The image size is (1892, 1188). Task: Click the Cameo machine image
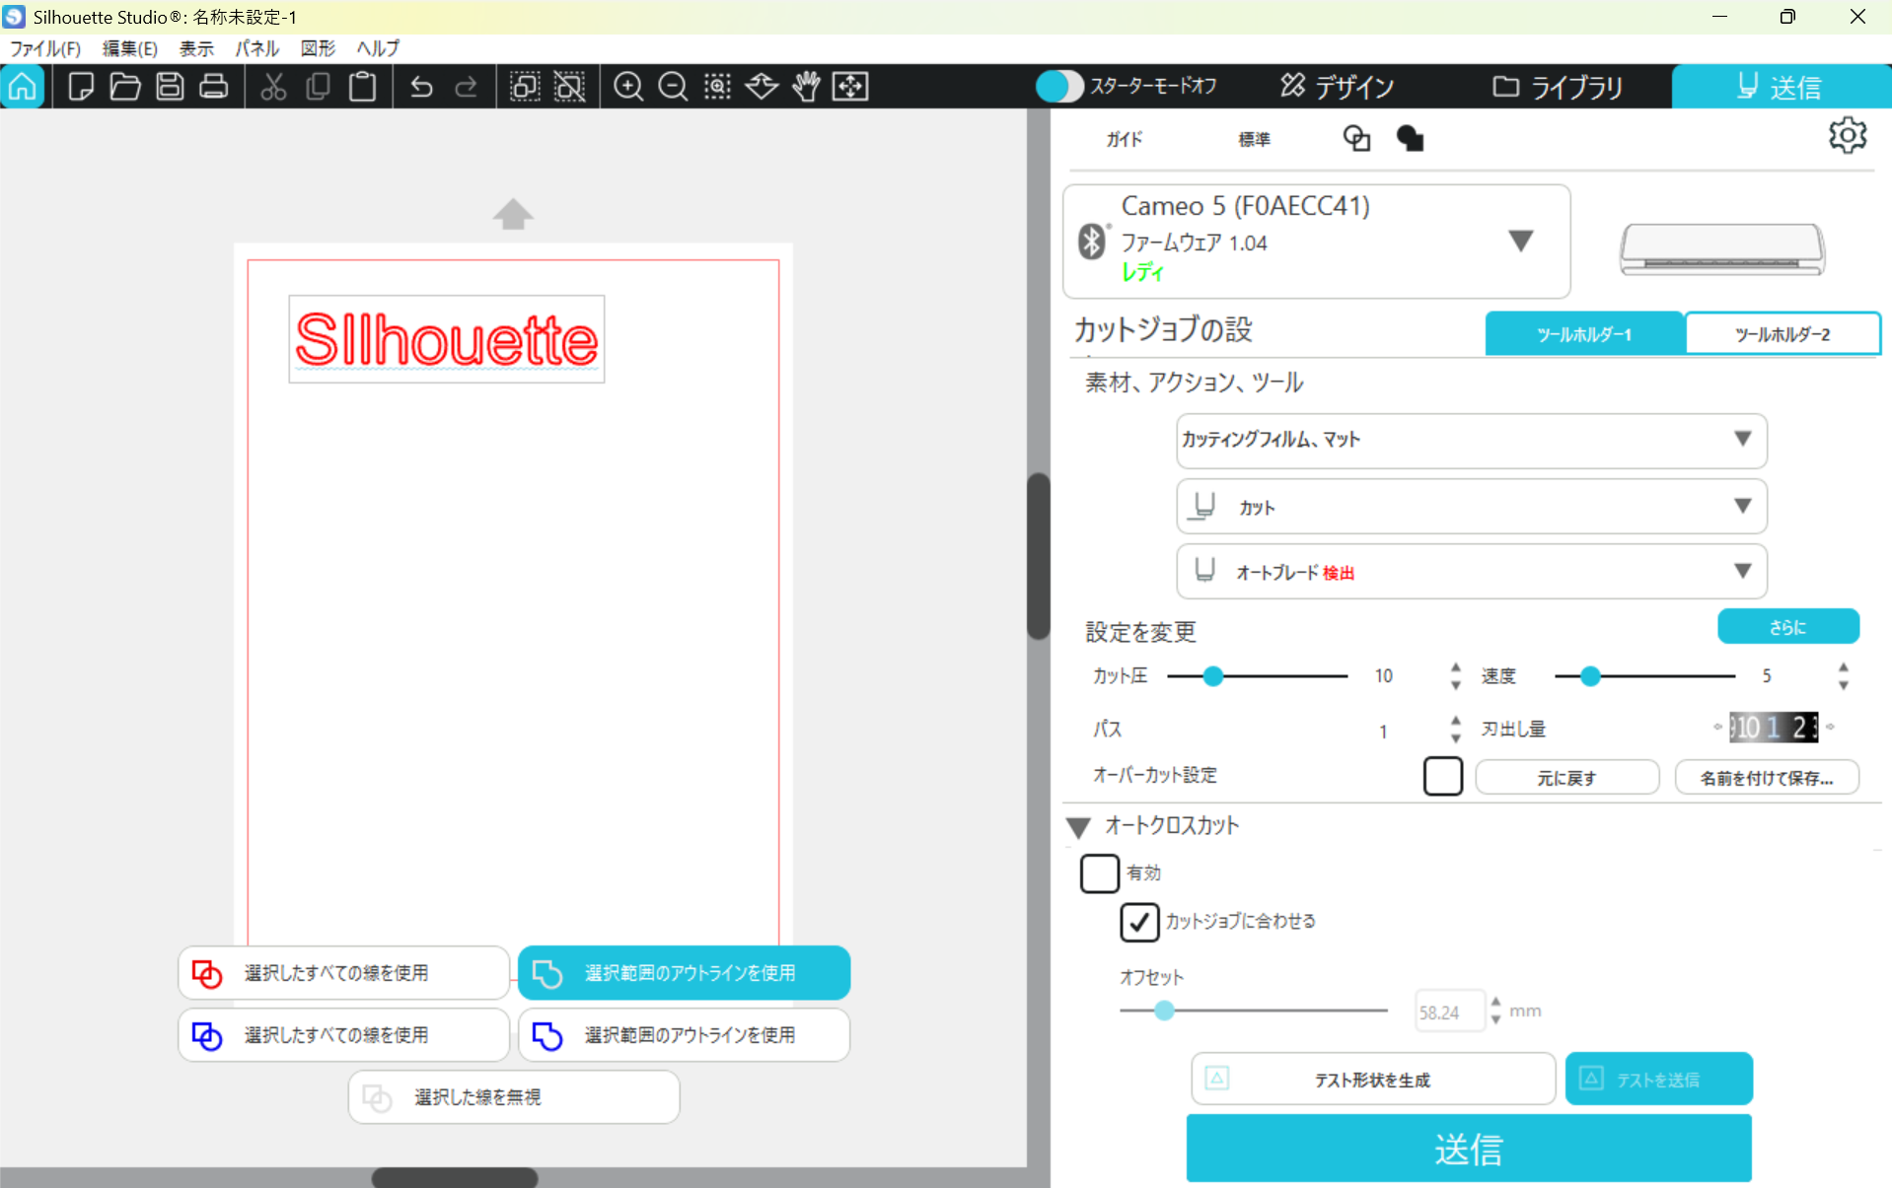pos(1722,248)
